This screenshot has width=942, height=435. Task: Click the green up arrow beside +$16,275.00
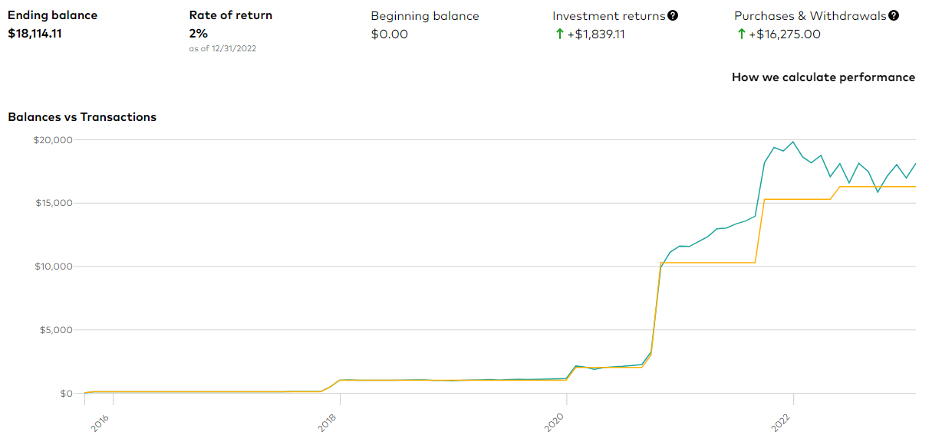pyautogui.click(x=741, y=34)
